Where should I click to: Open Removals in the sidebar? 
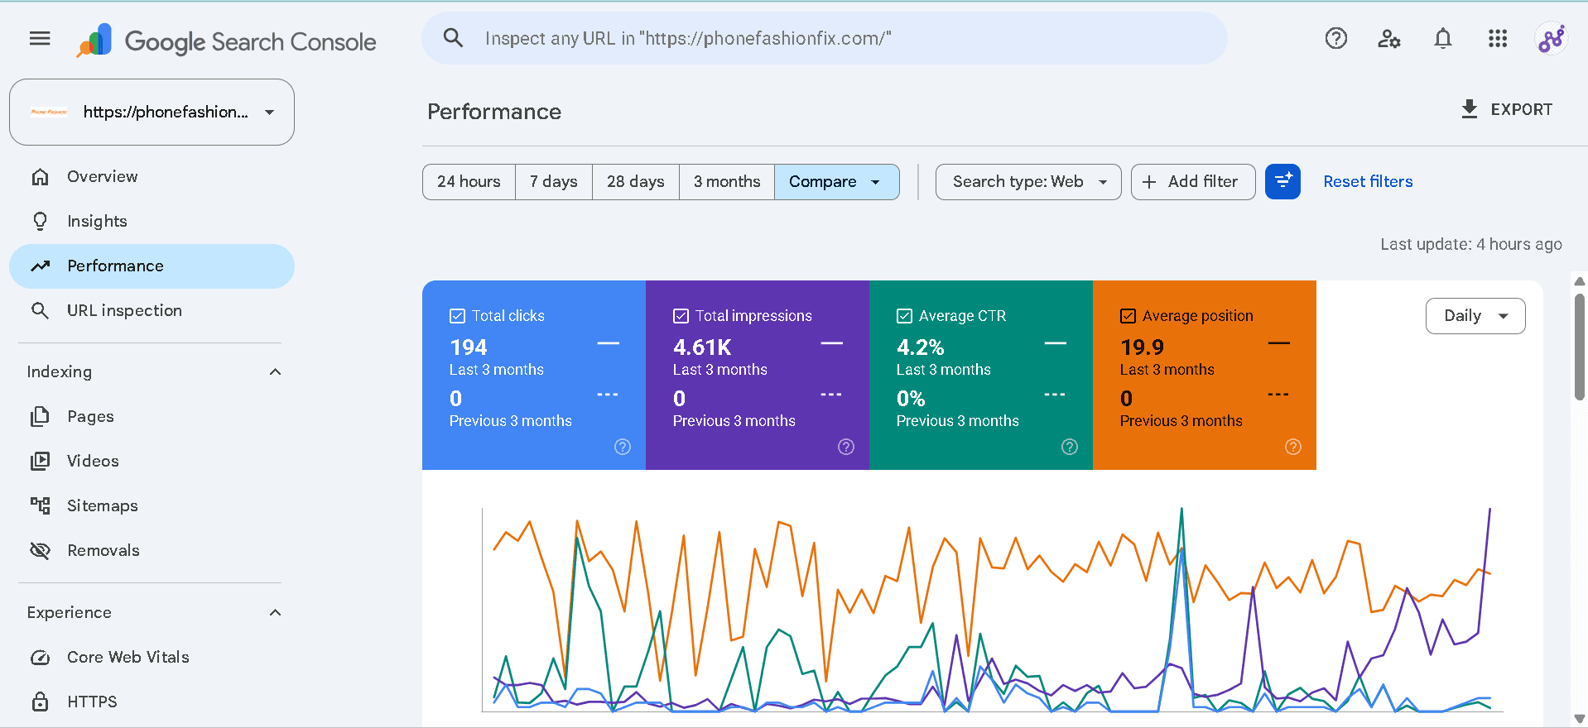point(152,550)
